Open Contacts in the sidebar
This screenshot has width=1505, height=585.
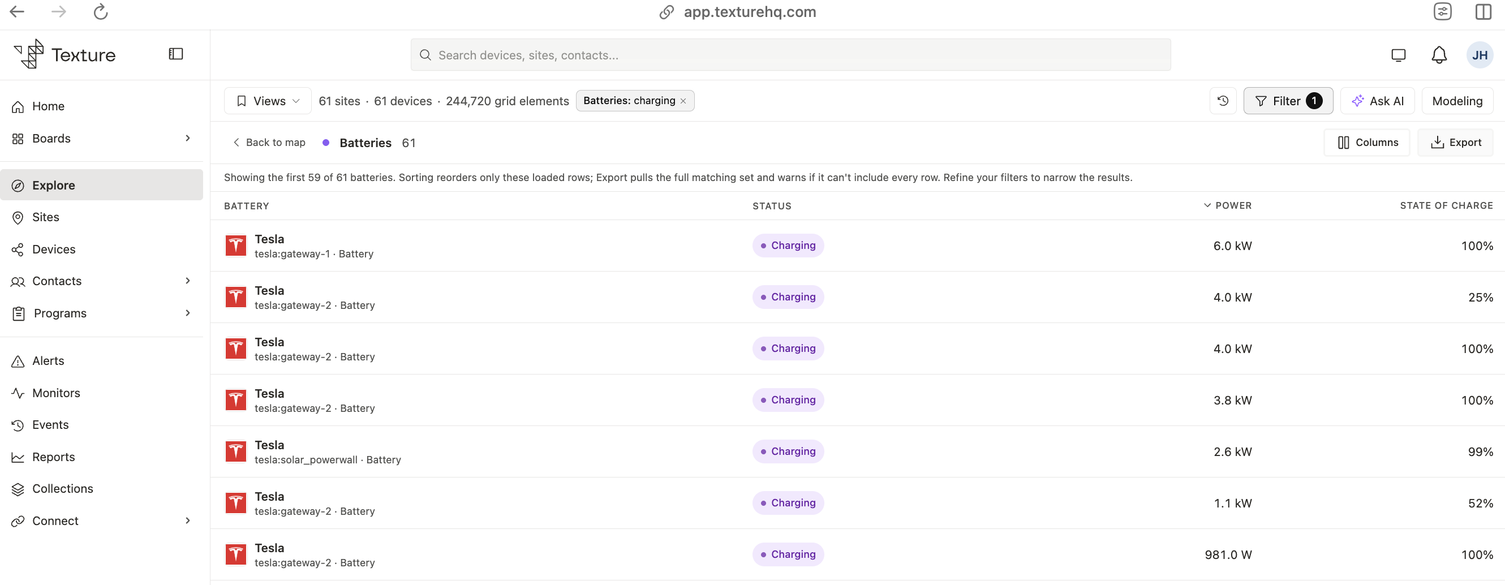(x=102, y=281)
